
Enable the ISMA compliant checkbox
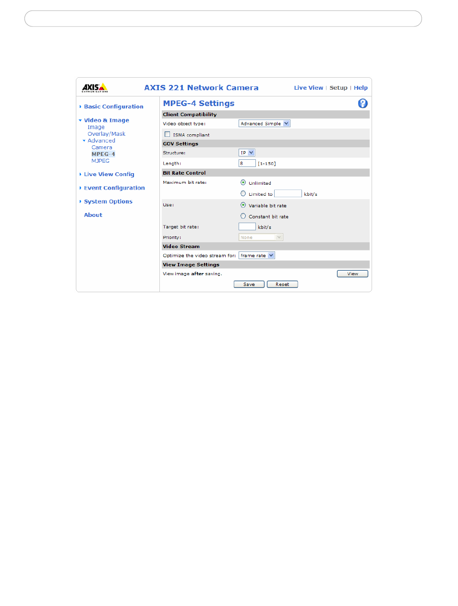[167, 134]
